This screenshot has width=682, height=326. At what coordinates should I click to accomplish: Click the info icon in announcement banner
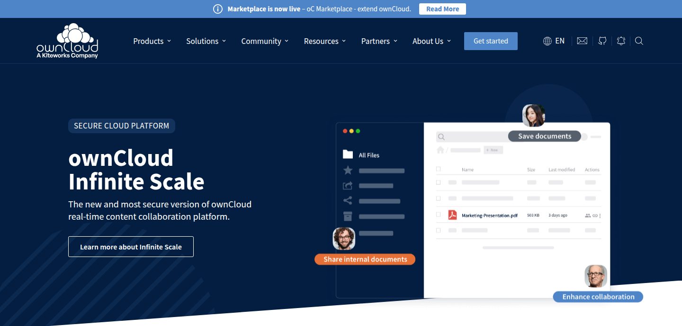pyautogui.click(x=218, y=9)
